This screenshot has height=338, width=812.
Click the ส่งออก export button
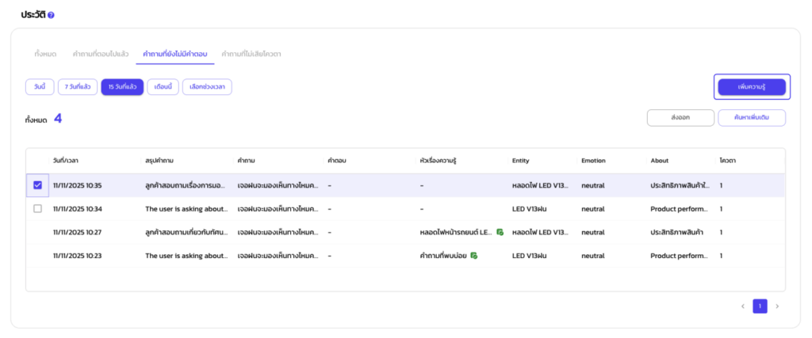click(x=680, y=118)
